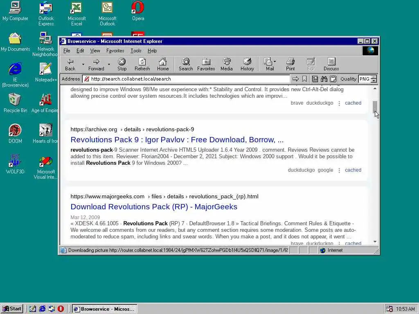Open the Help menu
This screenshot has height=314, width=419.
click(152, 50)
